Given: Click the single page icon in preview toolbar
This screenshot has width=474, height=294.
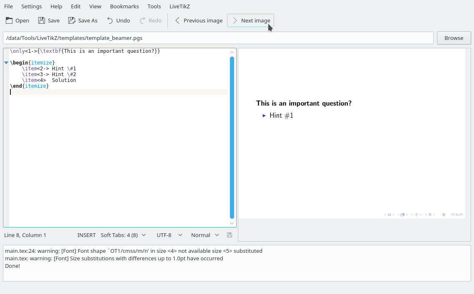Looking at the screenshot, I should [x=389, y=215].
